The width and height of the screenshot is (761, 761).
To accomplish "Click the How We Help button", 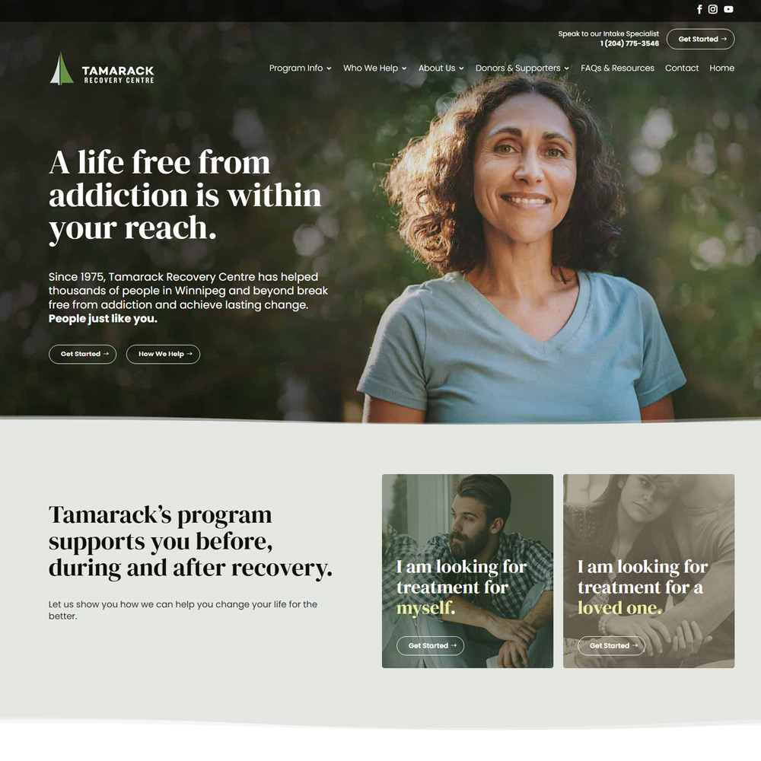I will [x=163, y=354].
